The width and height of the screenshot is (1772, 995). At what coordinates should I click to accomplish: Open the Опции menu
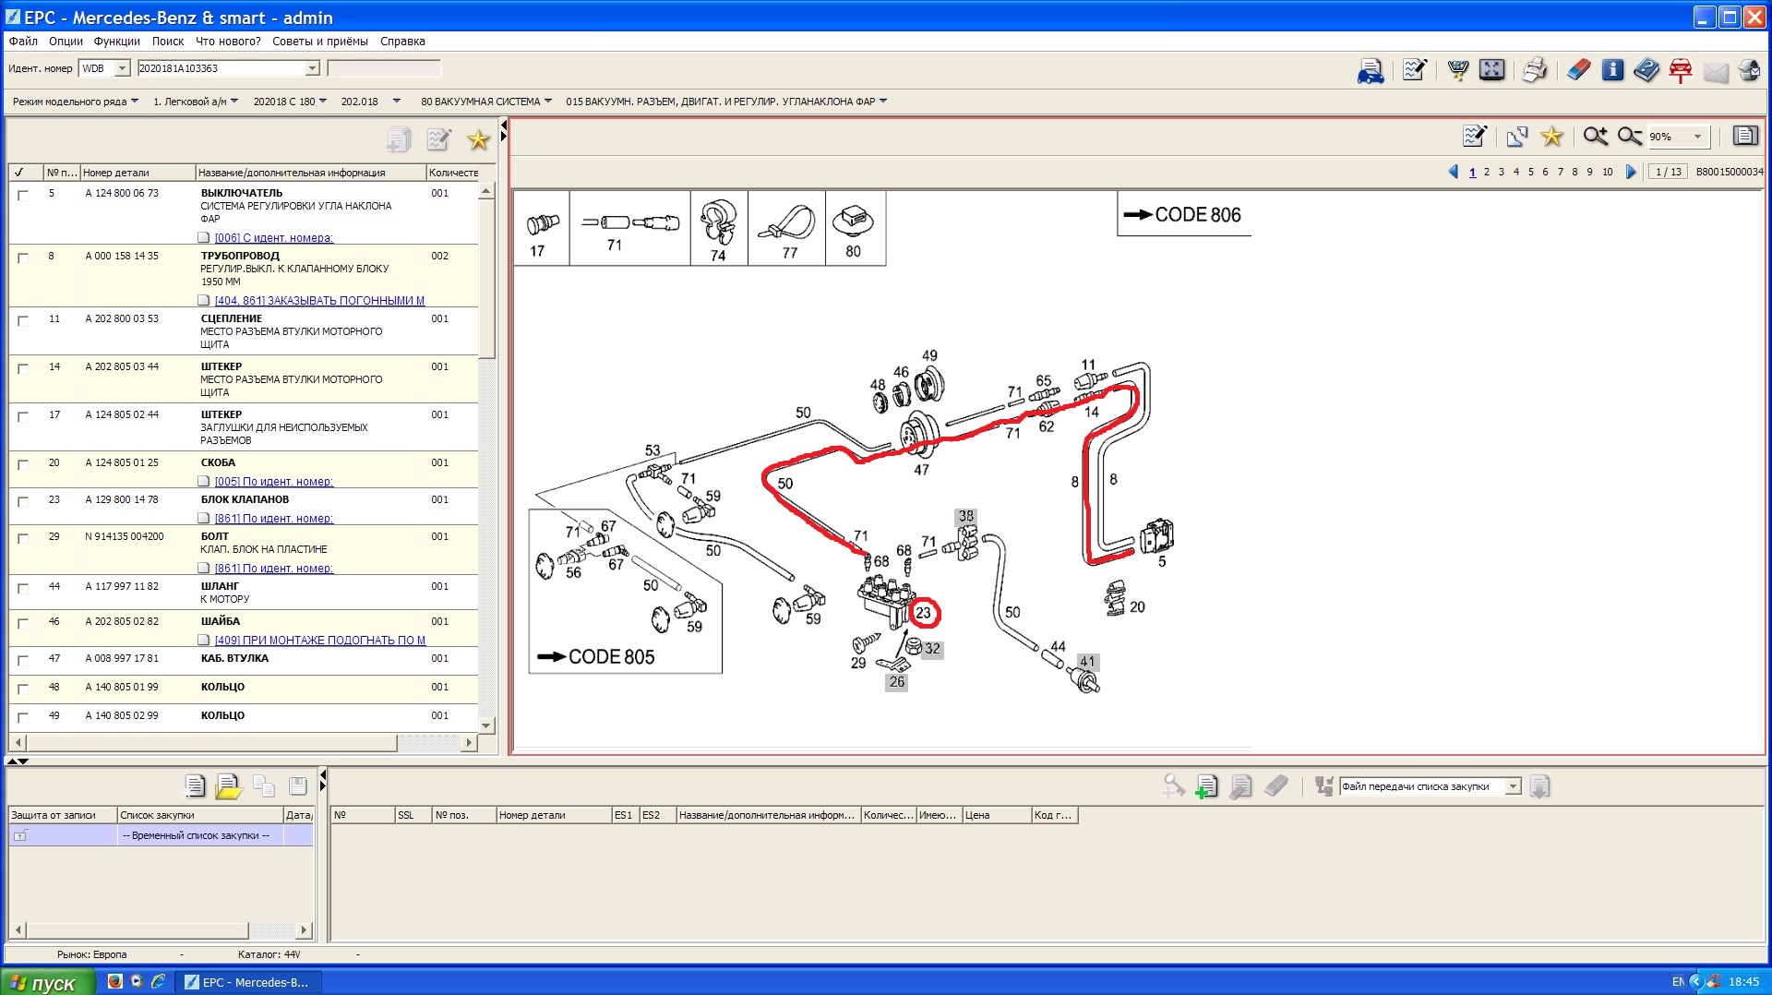click(66, 41)
